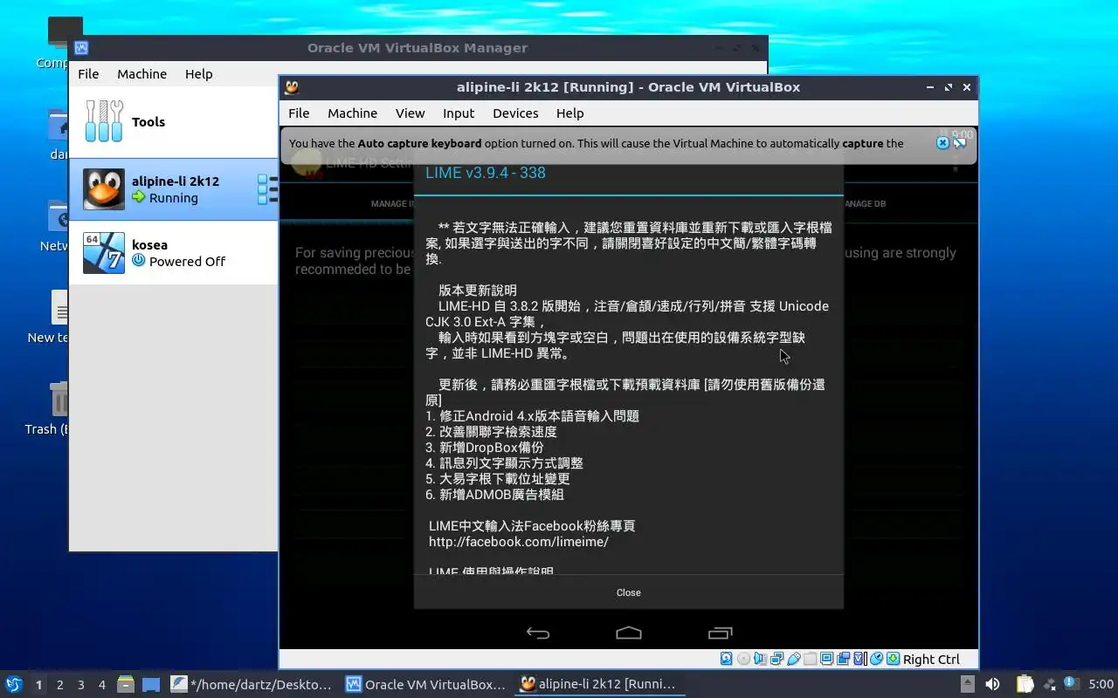Image resolution: width=1118 pixels, height=698 pixels.
Task: Click the USB devices status icon
Action: point(794,659)
